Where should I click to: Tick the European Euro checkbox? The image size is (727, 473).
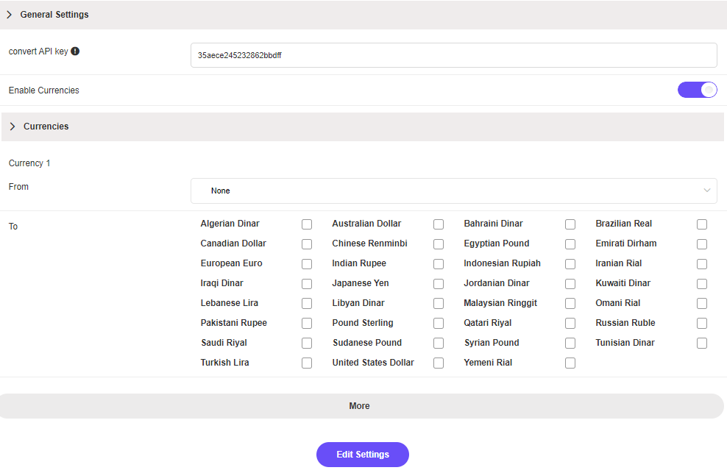[307, 264]
